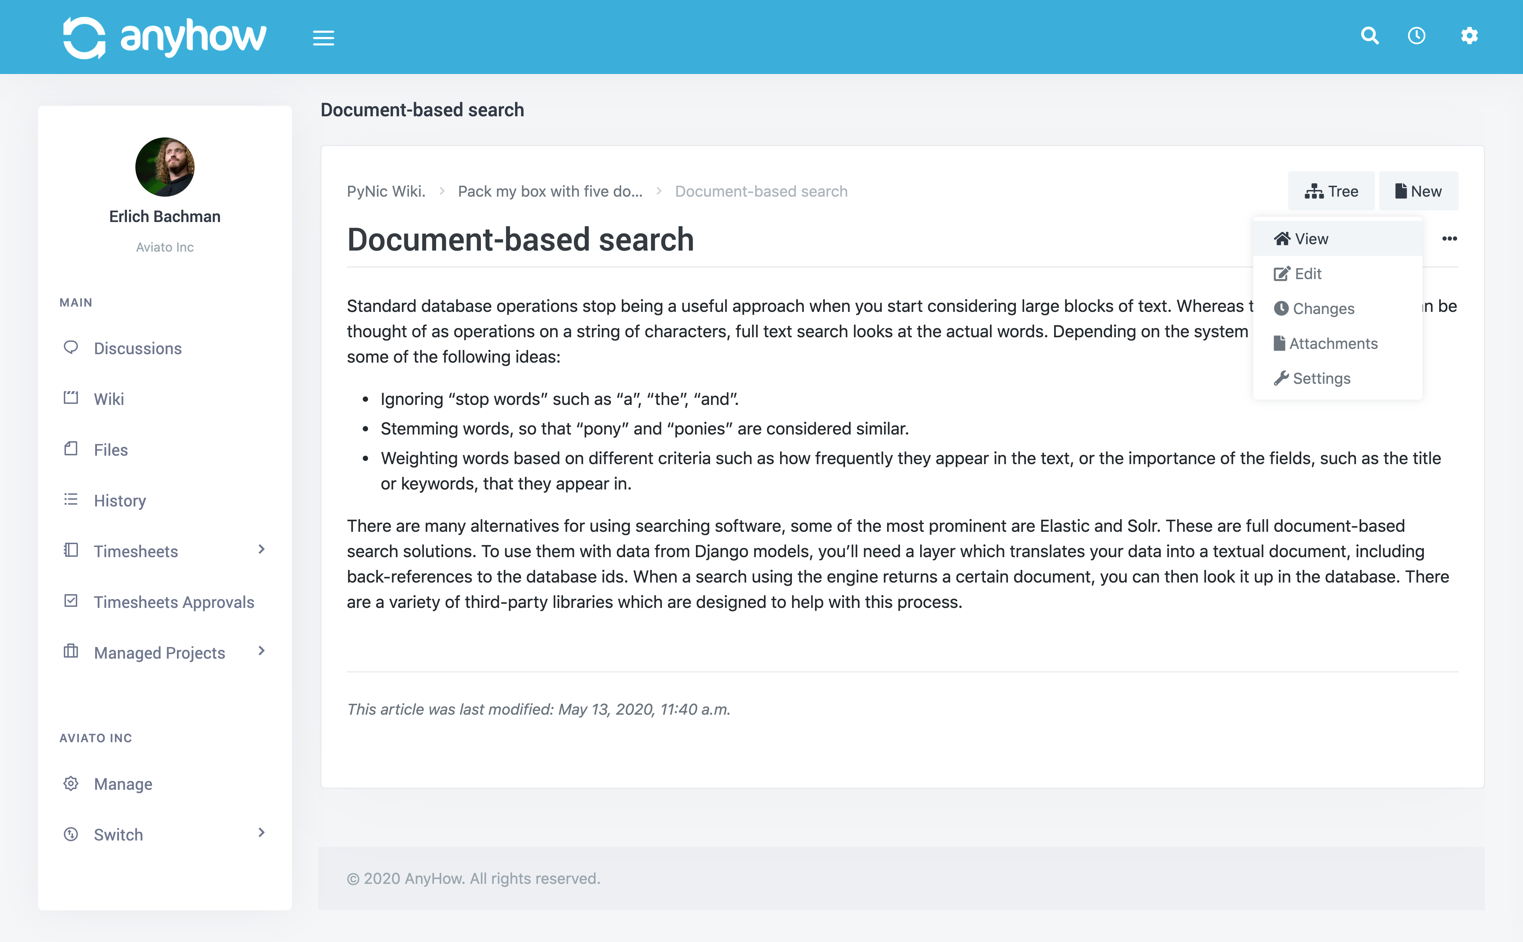Expand the Managed Projects submenu
This screenshot has height=942, width=1523.
click(261, 652)
